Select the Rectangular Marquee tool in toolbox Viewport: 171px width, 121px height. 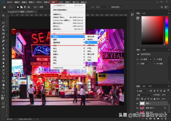[3, 19]
